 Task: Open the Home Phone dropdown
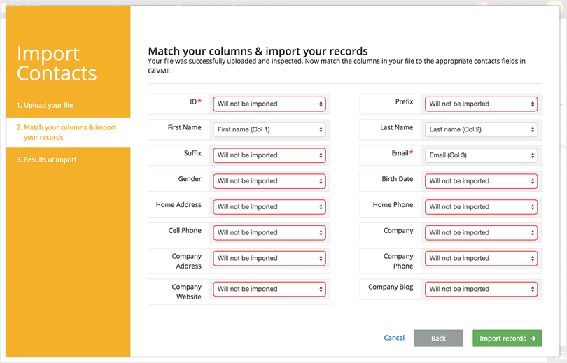click(x=481, y=207)
